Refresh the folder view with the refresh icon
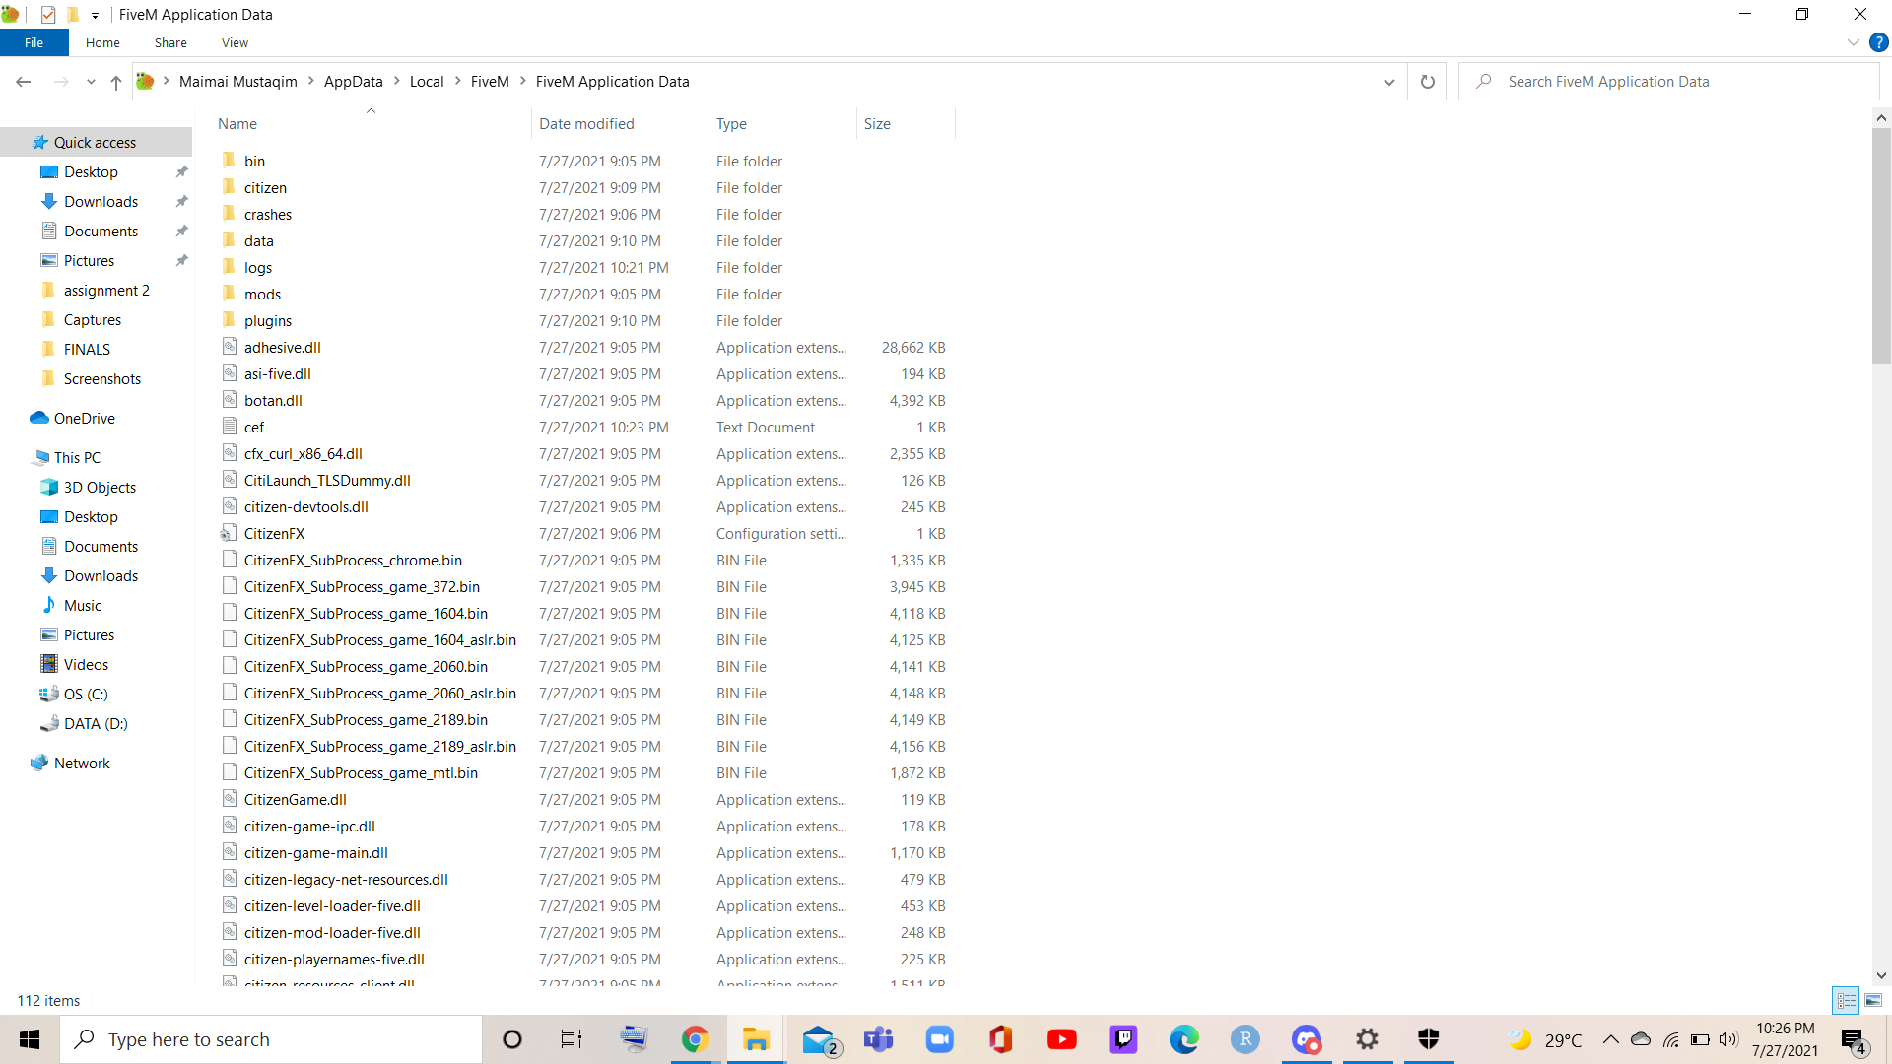The height and width of the screenshot is (1064, 1892). 1427,82
